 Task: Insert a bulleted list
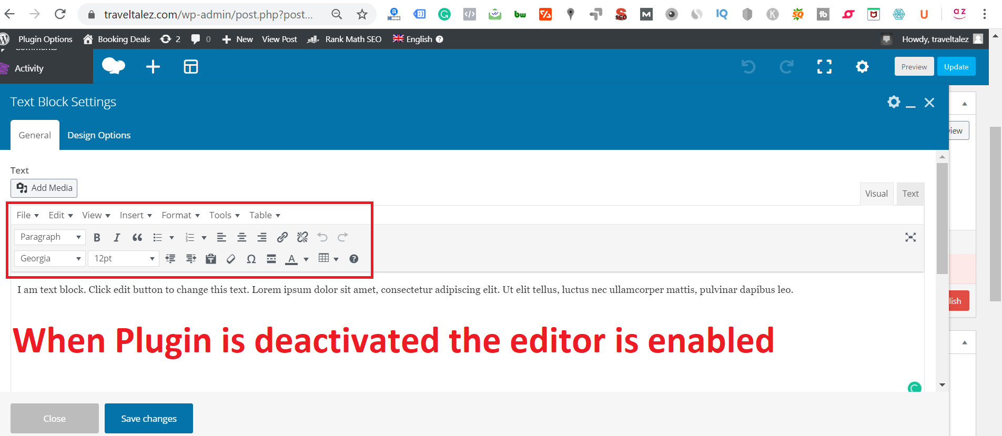tap(157, 237)
